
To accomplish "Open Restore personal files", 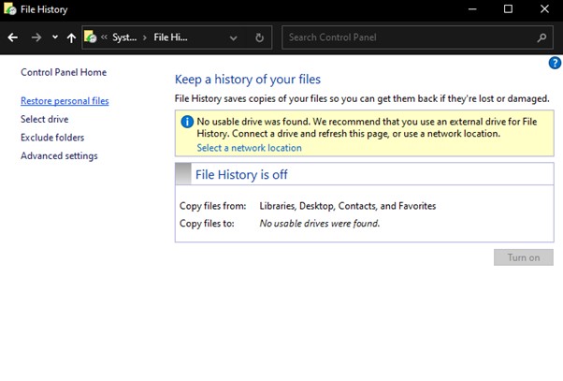I will coord(65,101).
